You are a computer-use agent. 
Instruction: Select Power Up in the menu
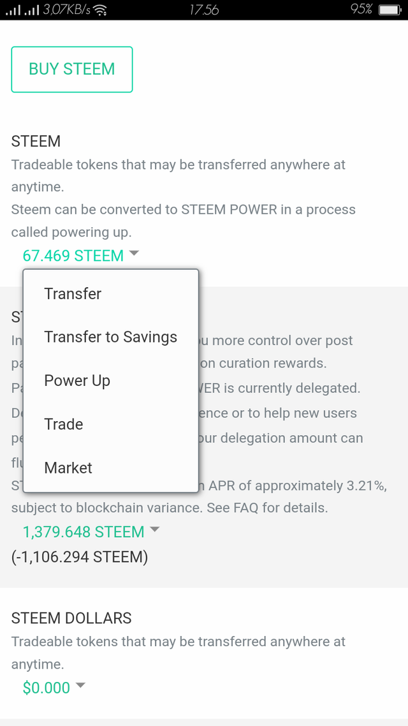[x=77, y=381]
